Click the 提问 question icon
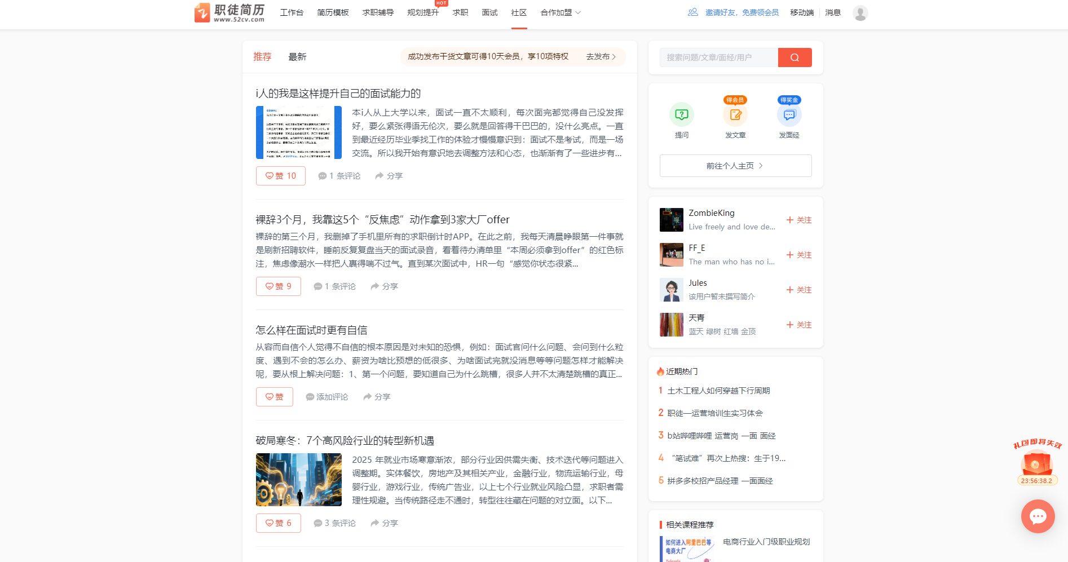The height and width of the screenshot is (562, 1068). click(x=682, y=115)
